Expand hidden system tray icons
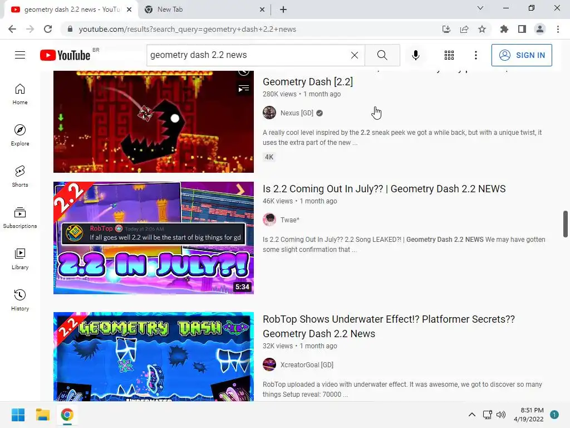Viewport: 570px width, 428px height. [472, 415]
